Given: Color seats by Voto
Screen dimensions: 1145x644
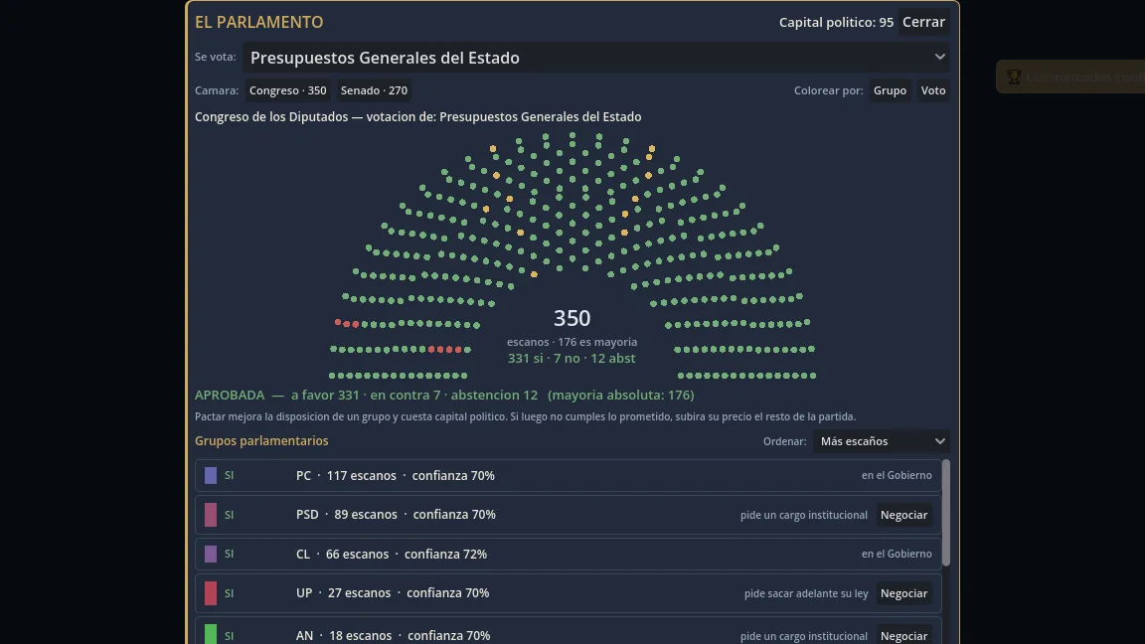Looking at the screenshot, I should click(932, 90).
